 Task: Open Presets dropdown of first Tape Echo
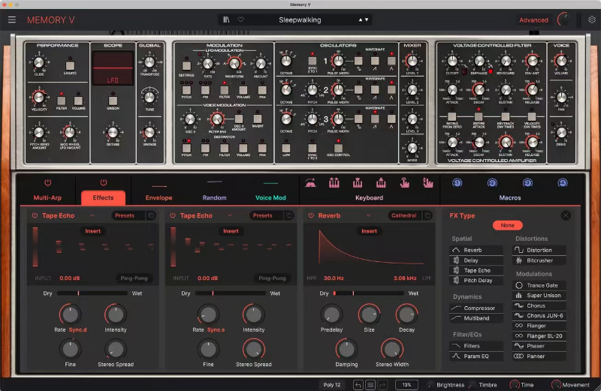(x=128, y=215)
